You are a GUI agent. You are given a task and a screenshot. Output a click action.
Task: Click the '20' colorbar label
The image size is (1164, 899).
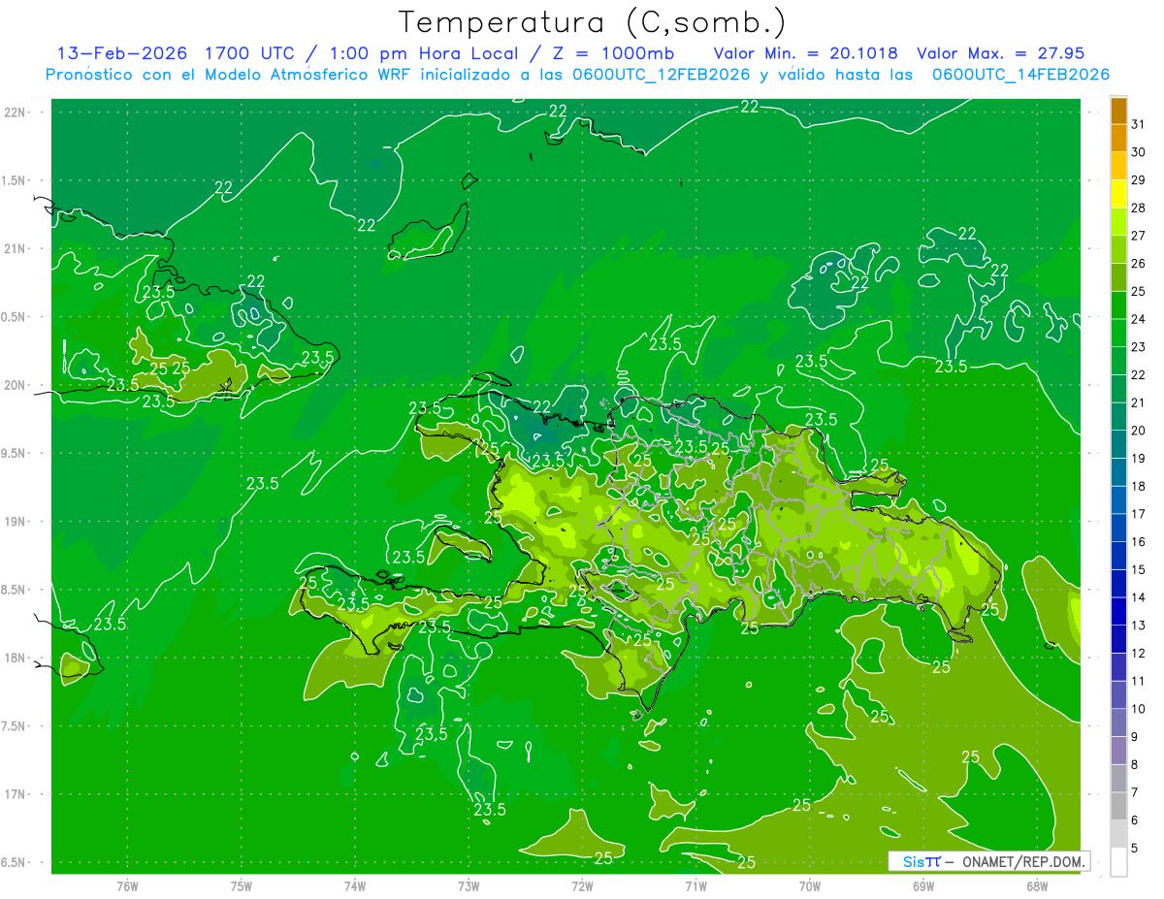click(1139, 431)
